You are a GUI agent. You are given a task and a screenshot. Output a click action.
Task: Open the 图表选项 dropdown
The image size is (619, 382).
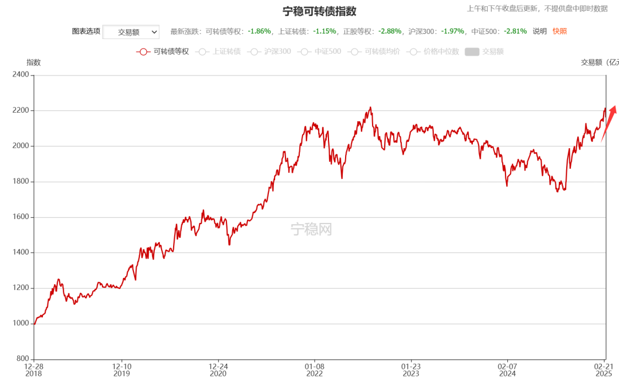(131, 32)
